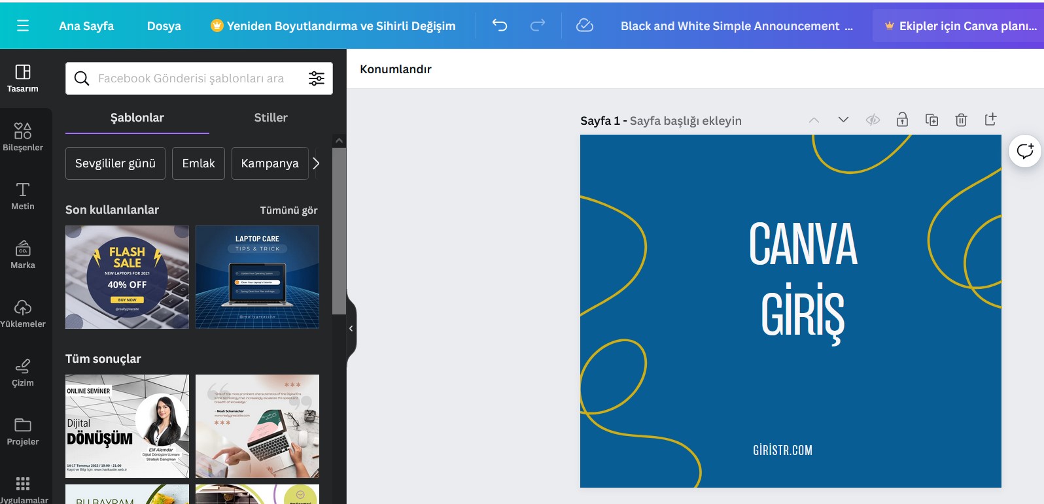Open the Metin text panel
The height and width of the screenshot is (504, 1044).
click(x=23, y=195)
